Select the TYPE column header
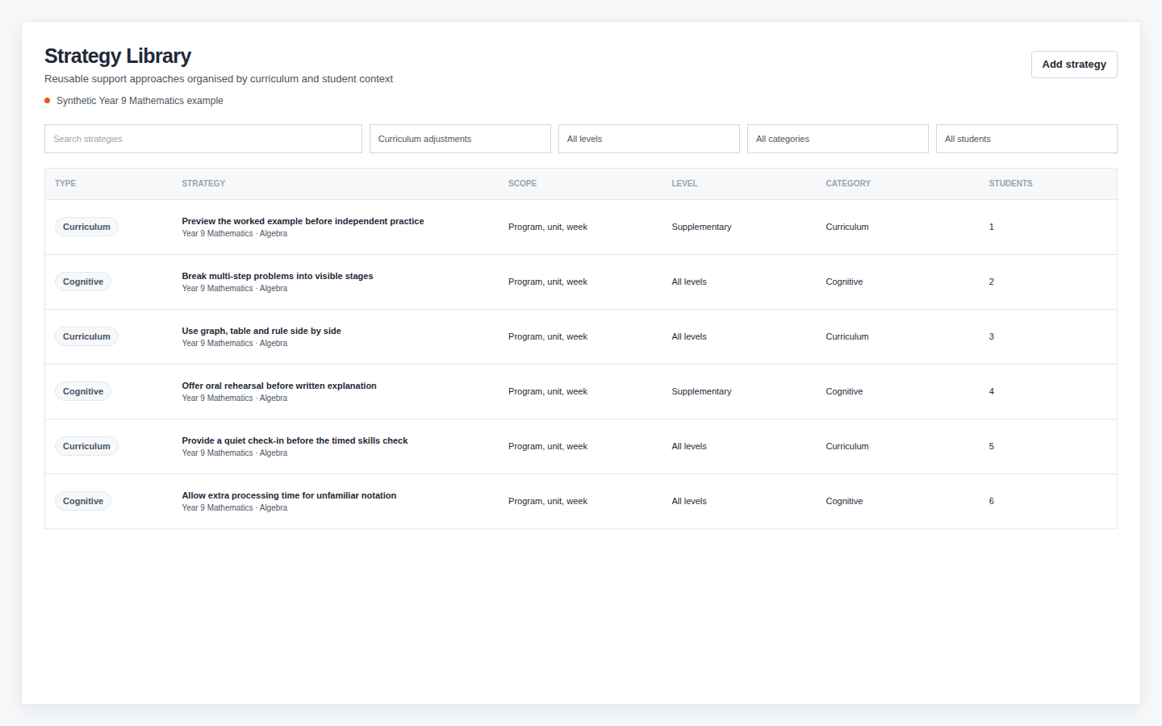 65,184
